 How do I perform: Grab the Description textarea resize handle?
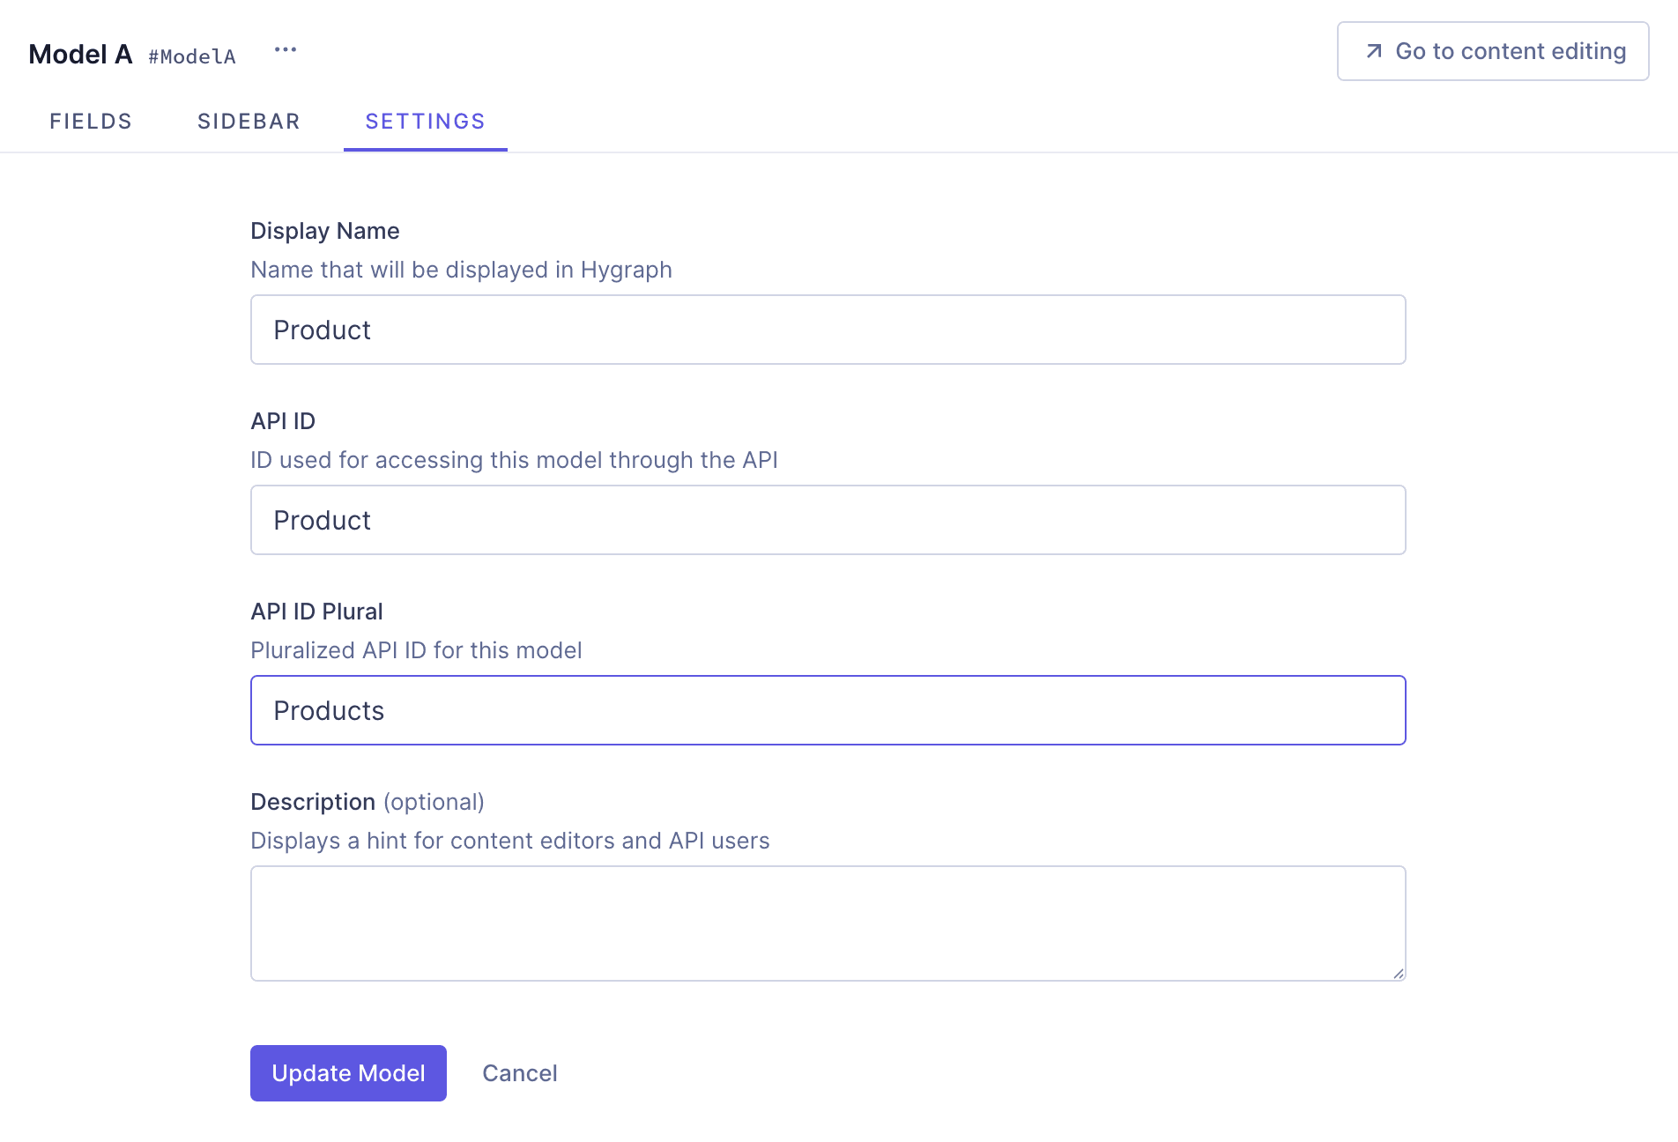tap(1398, 973)
